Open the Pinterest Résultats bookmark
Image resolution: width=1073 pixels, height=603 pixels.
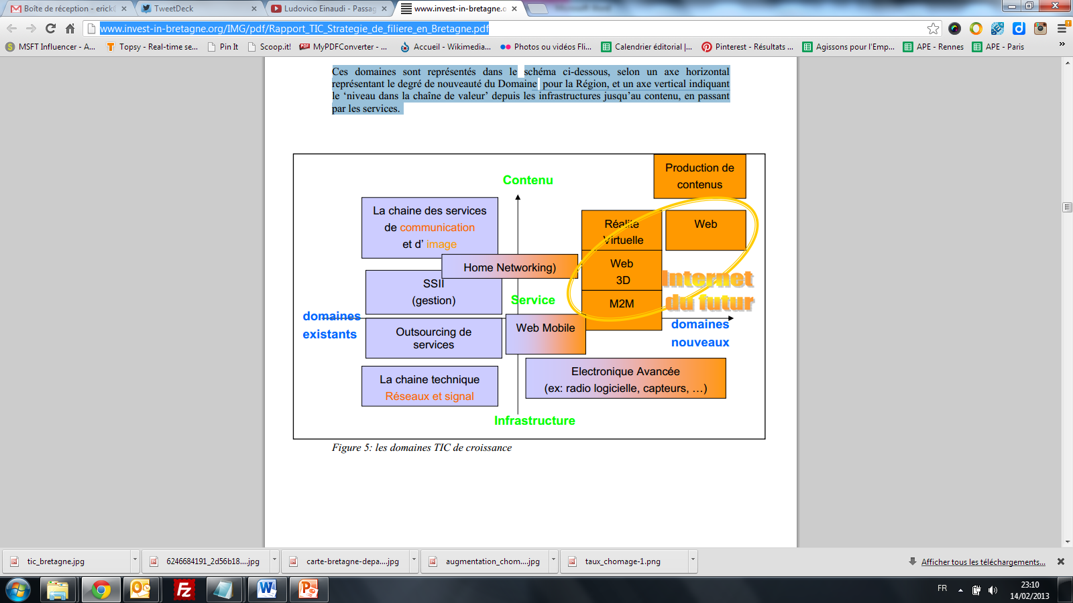[748, 47]
